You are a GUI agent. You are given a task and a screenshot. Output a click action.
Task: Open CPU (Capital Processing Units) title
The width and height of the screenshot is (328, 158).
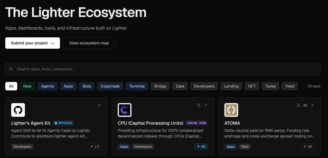point(151,123)
